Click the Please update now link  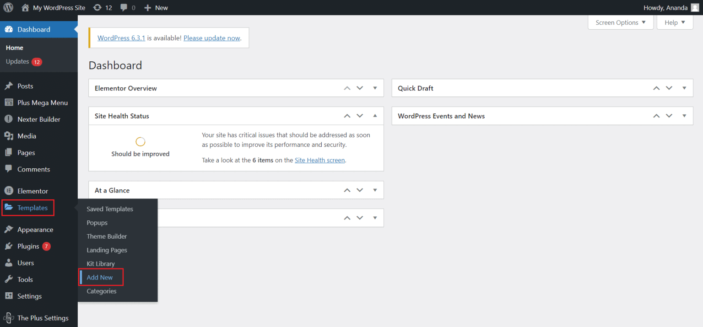(211, 38)
